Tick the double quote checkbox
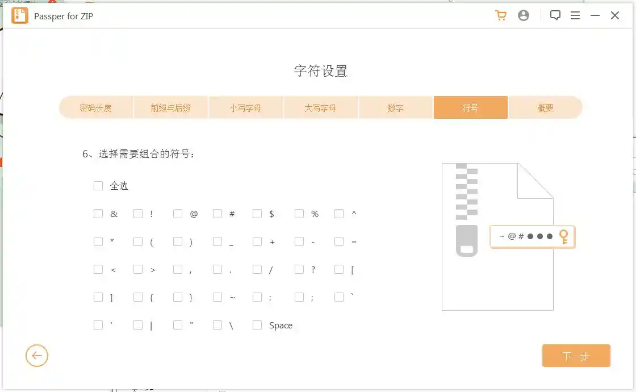This screenshot has height=392, width=636. pyautogui.click(x=178, y=325)
